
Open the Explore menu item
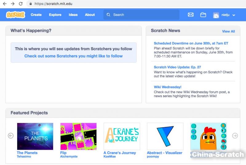(55, 15)
